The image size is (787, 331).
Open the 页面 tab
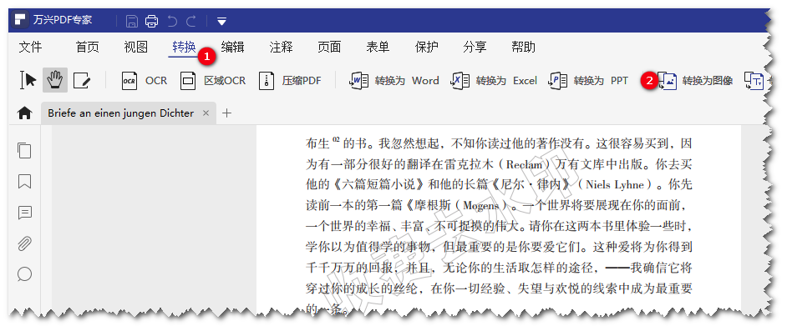point(329,47)
